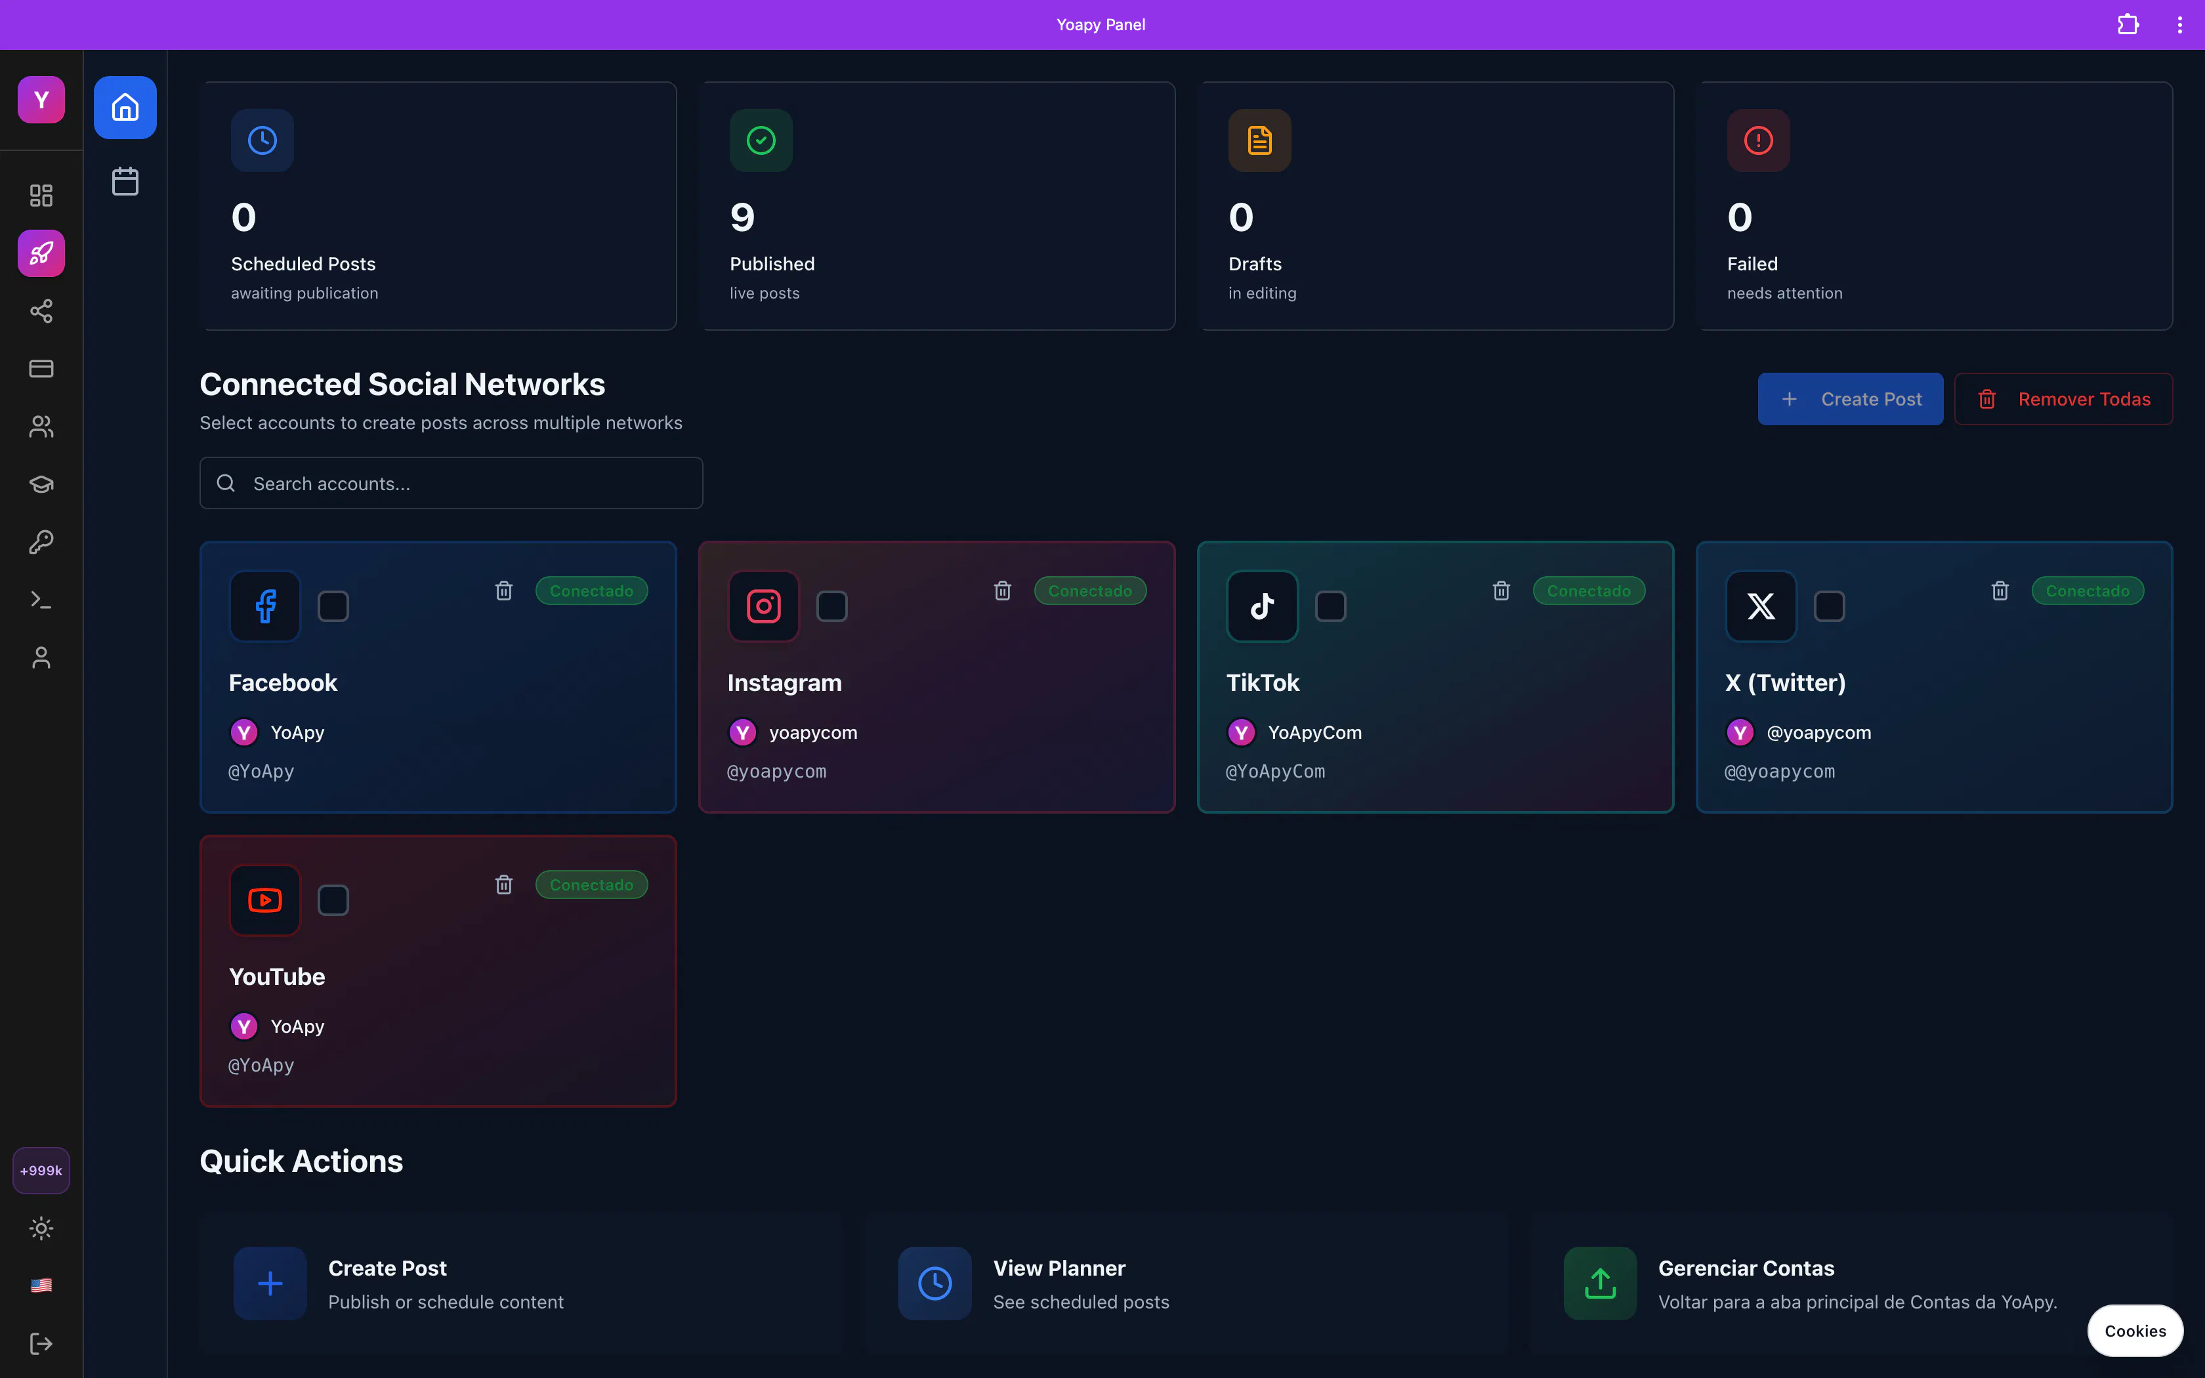Click the 'Drafts' stat label

pyautogui.click(x=1255, y=263)
